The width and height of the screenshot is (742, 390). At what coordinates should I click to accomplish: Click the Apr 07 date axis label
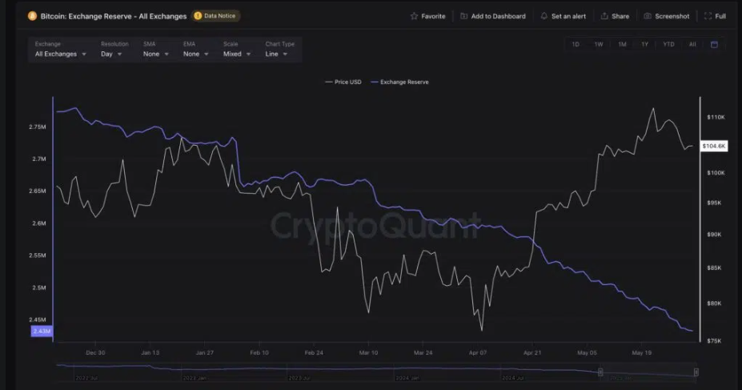(478, 352)
